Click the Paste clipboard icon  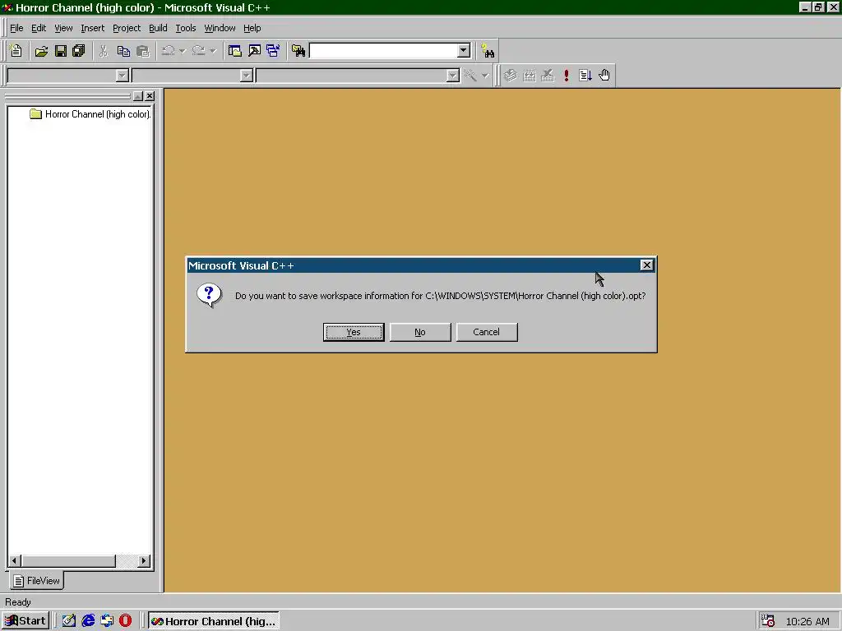tap(143, 51)
